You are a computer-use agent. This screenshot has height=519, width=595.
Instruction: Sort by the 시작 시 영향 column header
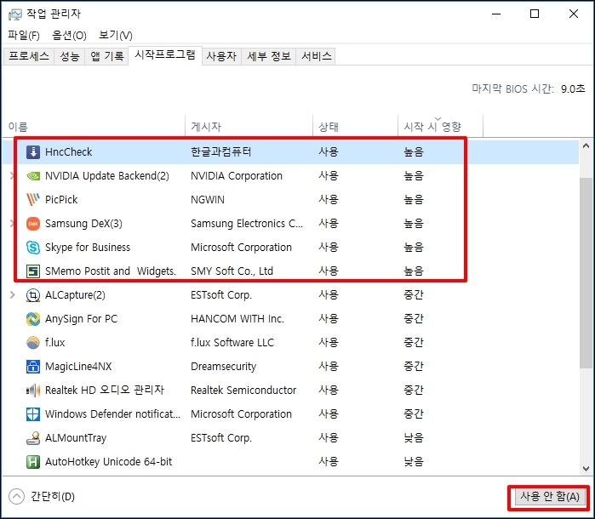click(x=441, y=126)
